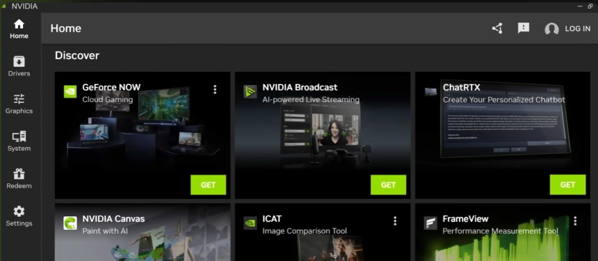Open the Redeem rewards section
Screen dimensions: 598x261
click(x=19, y=179)
